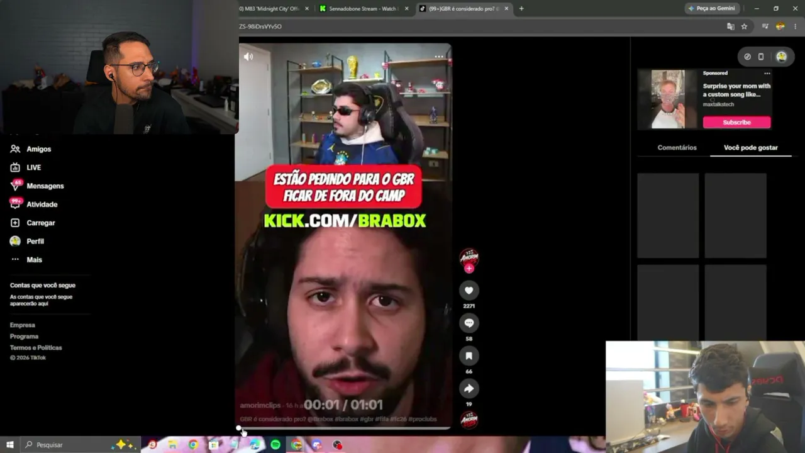This screenshot has height=453, width=805.
Task: Open the sponsored ad's three-dot menu
Action: (x=767, y=74)
